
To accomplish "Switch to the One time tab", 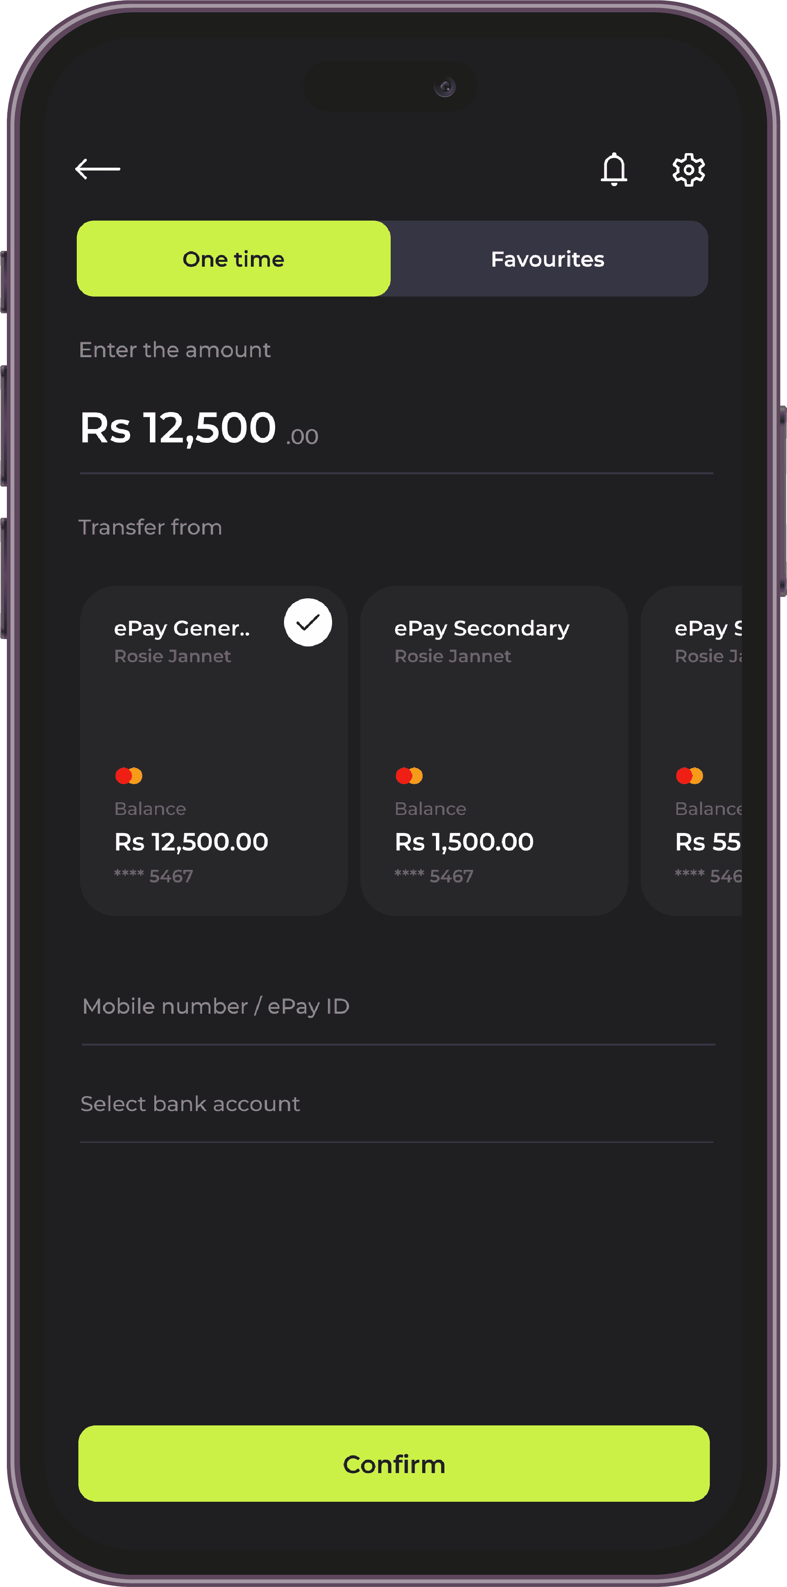I will pos(234,259).
